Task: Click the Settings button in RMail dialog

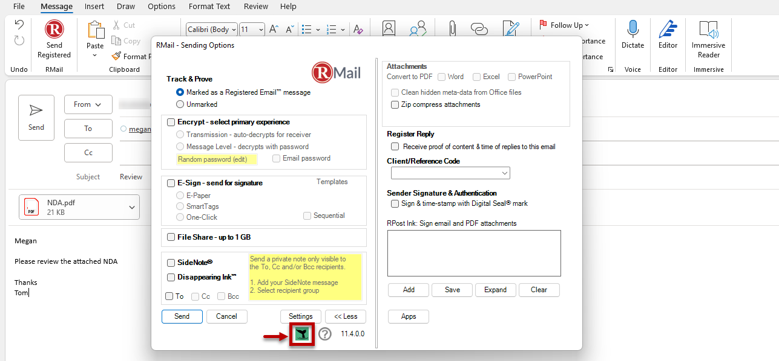Action: click(301, 316)
